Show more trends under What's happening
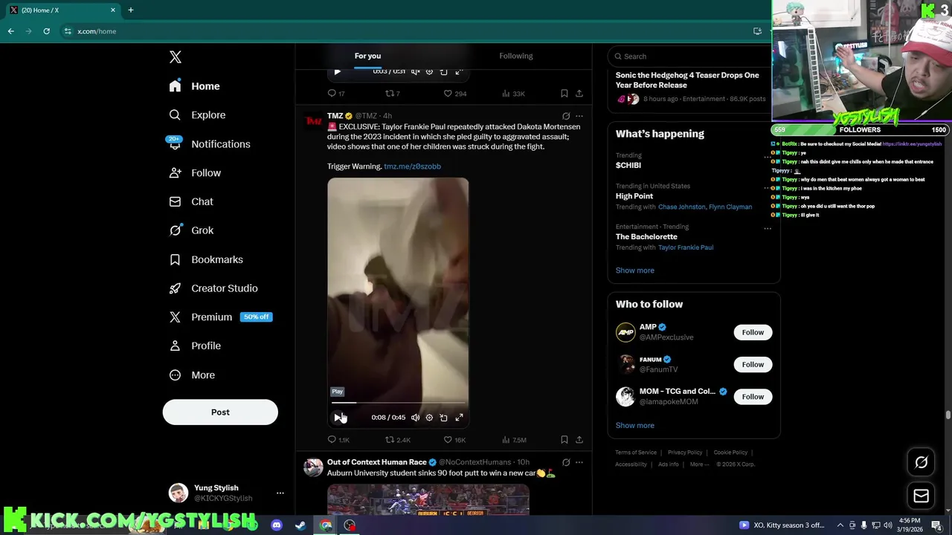Image resolution: width=952 pixels, height=535 pixels. coord(634,270)
